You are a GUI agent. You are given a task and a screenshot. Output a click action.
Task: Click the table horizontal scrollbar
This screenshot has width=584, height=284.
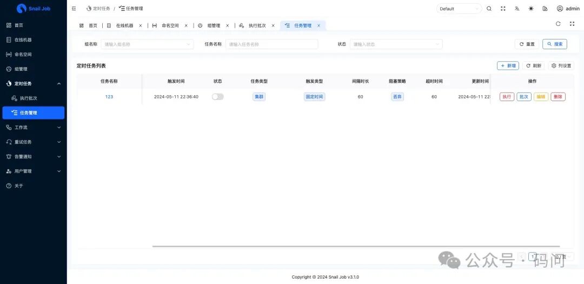tap(356, 246)
